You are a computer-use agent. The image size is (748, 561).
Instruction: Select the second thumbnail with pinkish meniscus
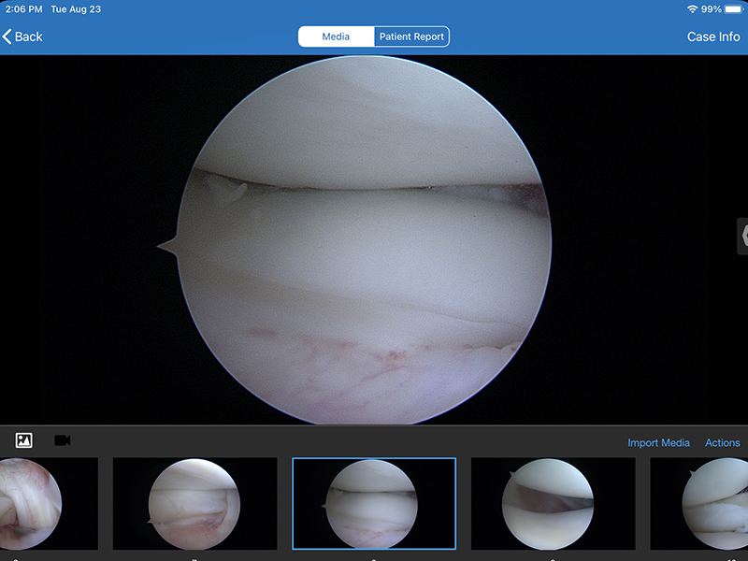[194, 504]
